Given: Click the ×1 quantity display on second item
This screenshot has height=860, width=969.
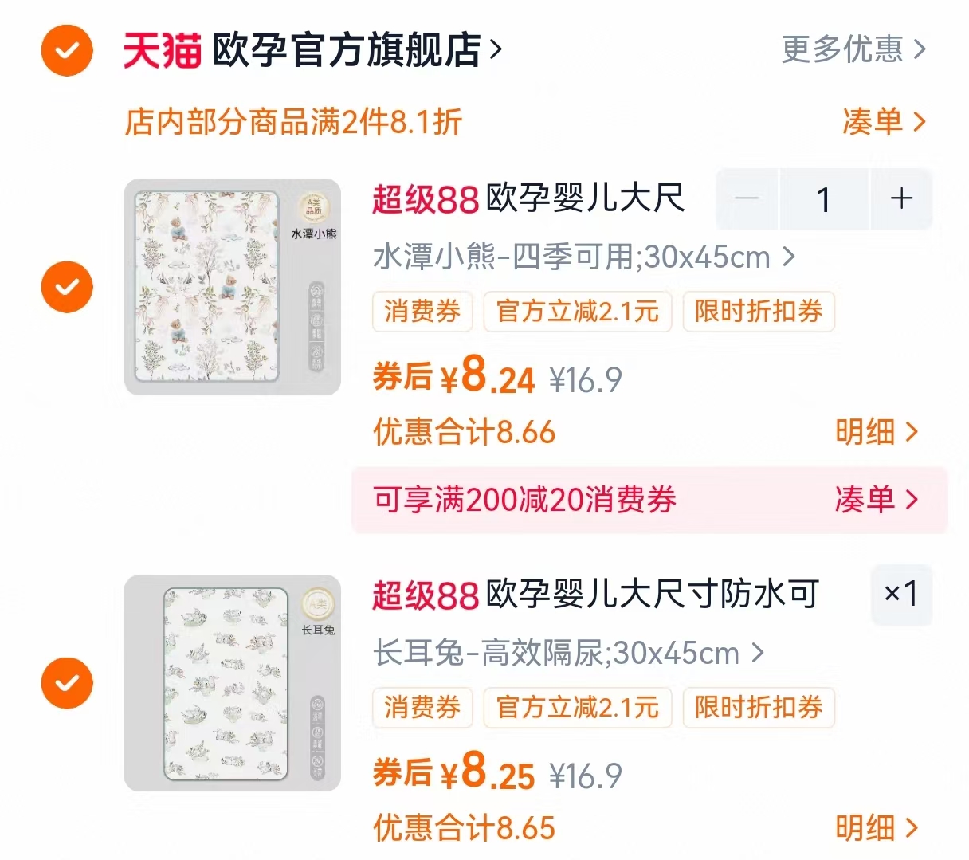Looking at the screenshot, I should point(901,595).
